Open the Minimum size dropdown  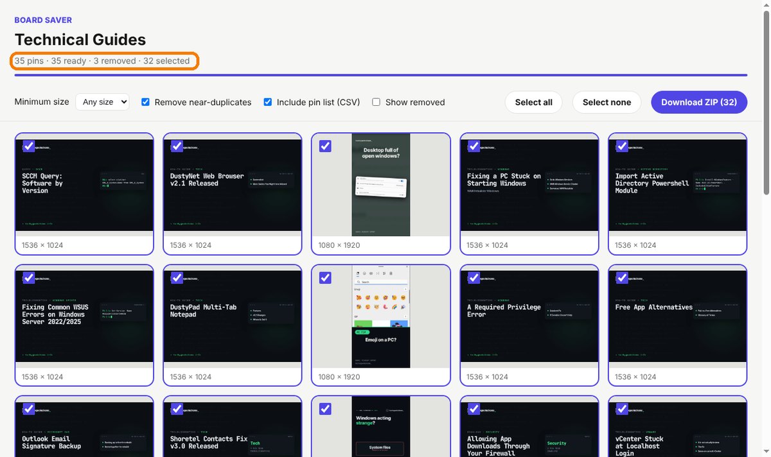(x=102, y=102)
